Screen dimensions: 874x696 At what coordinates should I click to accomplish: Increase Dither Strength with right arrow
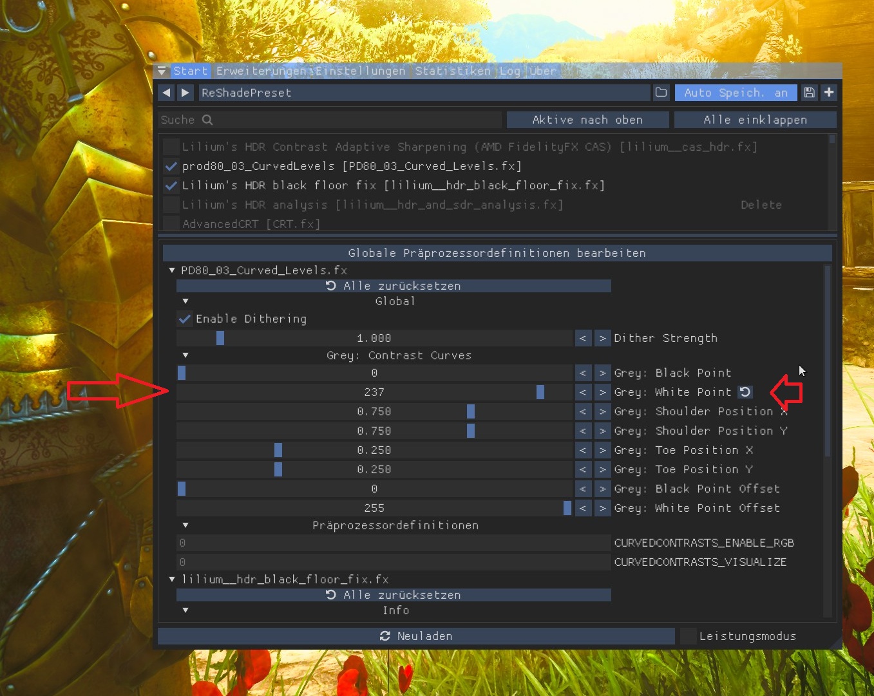[603, 338]
